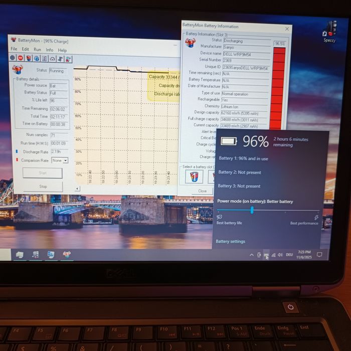Screen dimensions: 351x351
Task: Click the battery icon in the flyout
Action: point(229,141)
